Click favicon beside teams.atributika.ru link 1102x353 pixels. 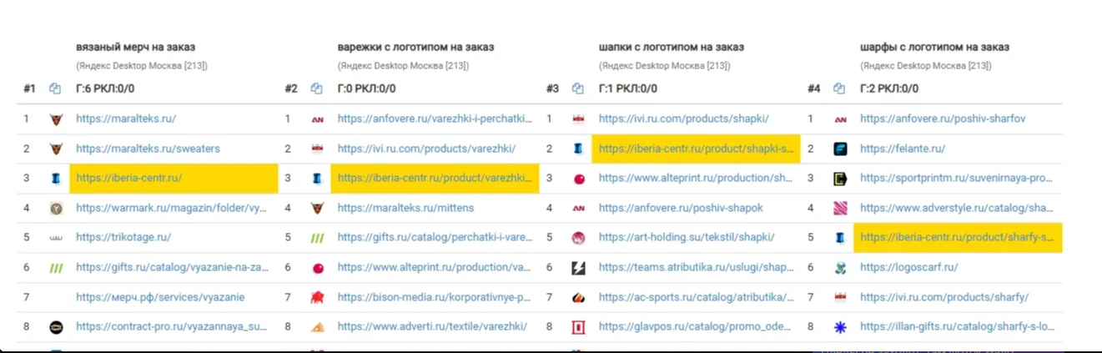[x=578, y=268]
